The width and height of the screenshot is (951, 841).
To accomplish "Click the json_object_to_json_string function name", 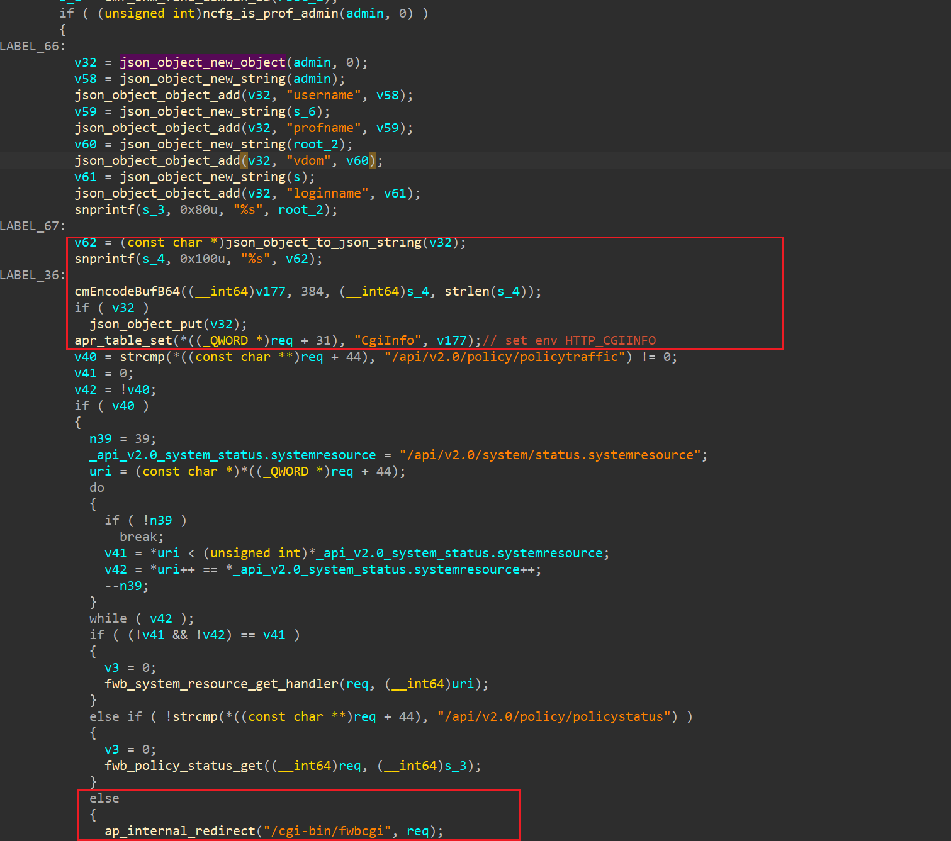I will point(324,243).
